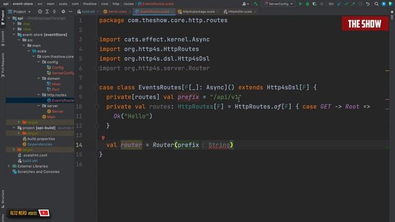Viewport: 395px width, 222px height.
Task: Click the Select Opened File locate icon
Action: click(39, 12)
